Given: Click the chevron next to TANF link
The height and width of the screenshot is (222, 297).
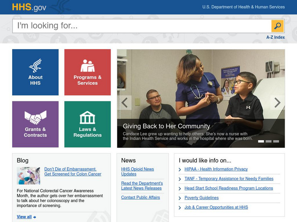Looking at the screenshot, I should coord(180,179).
